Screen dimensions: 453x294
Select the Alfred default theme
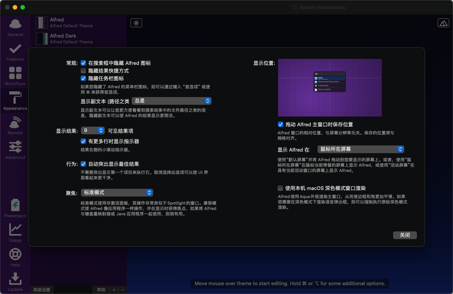point(79,23)
